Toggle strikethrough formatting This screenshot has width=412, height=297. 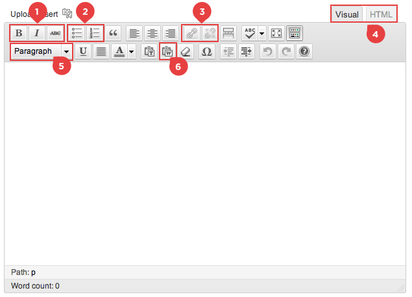[55, 32]
